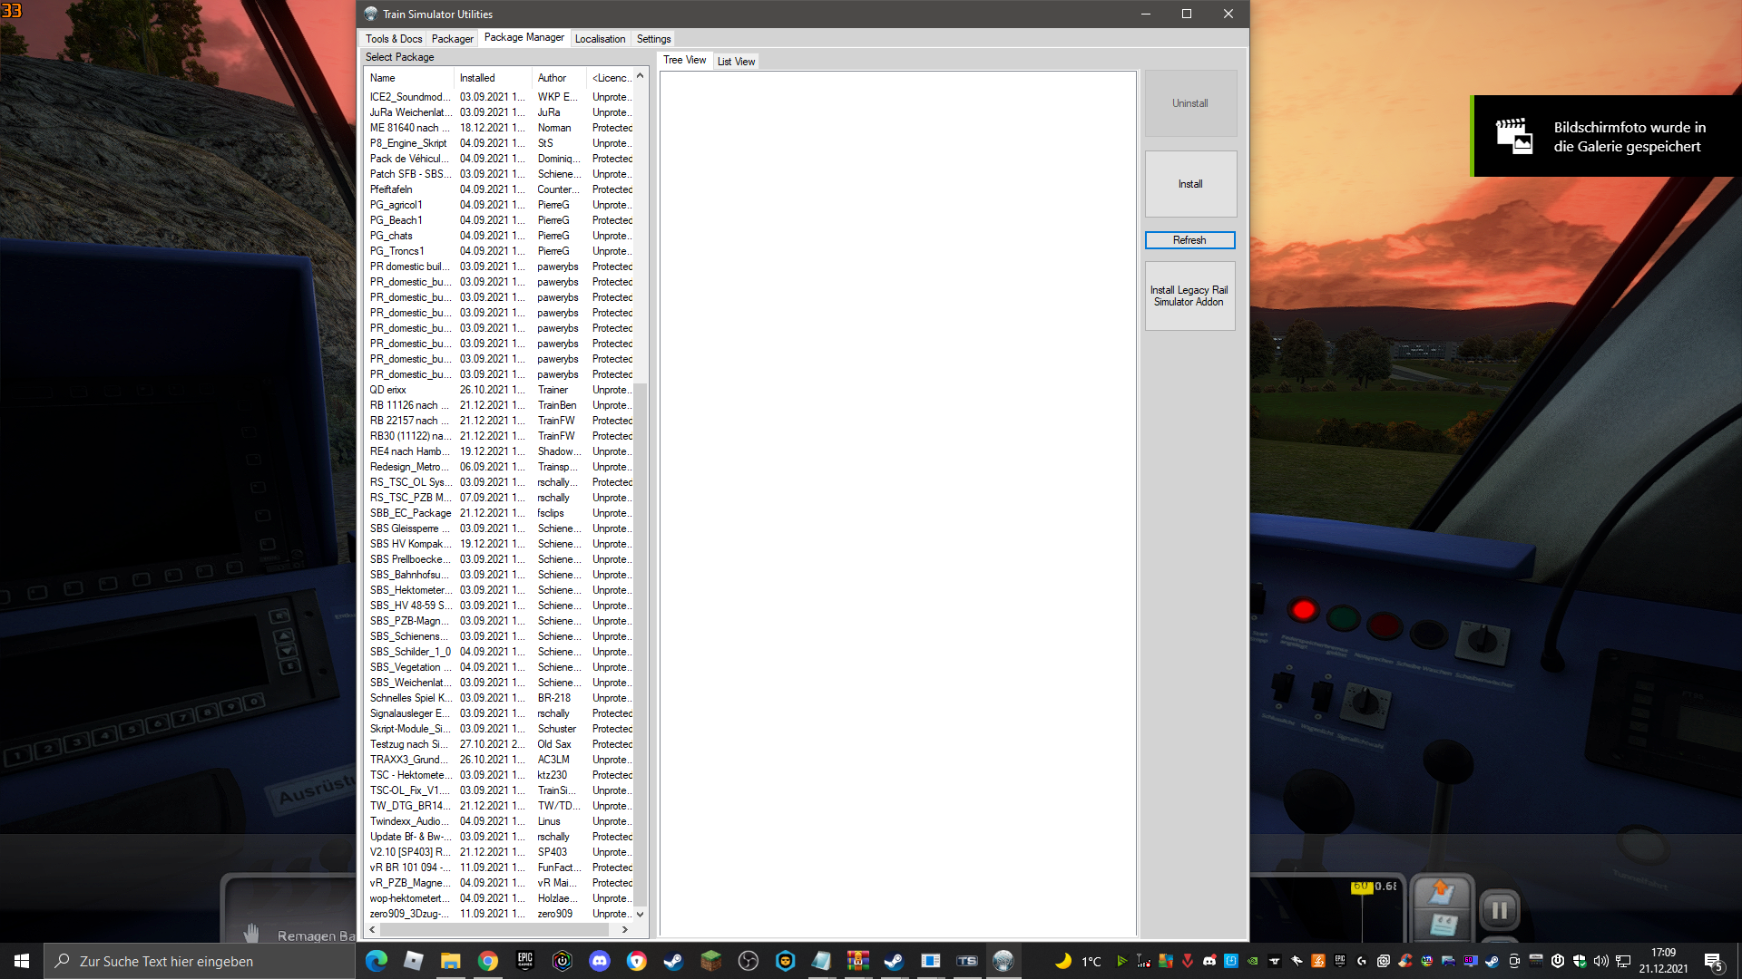This screenshot has height=979, width=1742.
Task: Click the Google Chrome taskbar icon
Action: click(x=487, y=961)
